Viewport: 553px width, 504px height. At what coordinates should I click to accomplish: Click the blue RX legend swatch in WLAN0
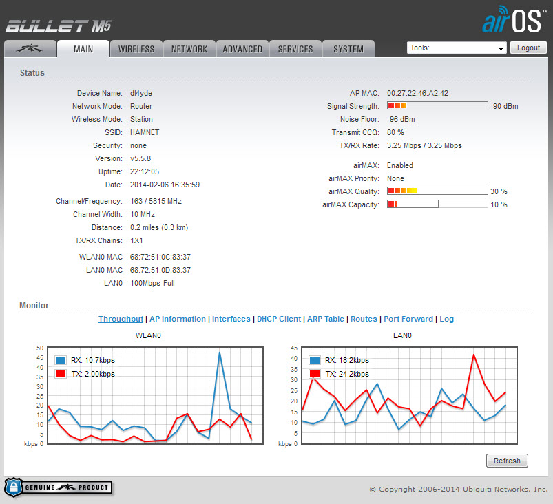coord(61,360)
